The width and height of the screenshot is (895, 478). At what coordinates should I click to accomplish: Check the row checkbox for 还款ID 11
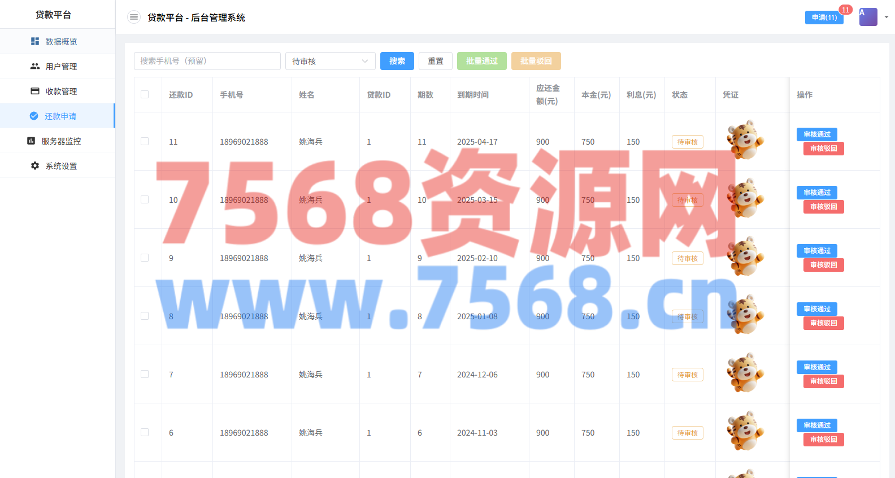coord(145,141)
